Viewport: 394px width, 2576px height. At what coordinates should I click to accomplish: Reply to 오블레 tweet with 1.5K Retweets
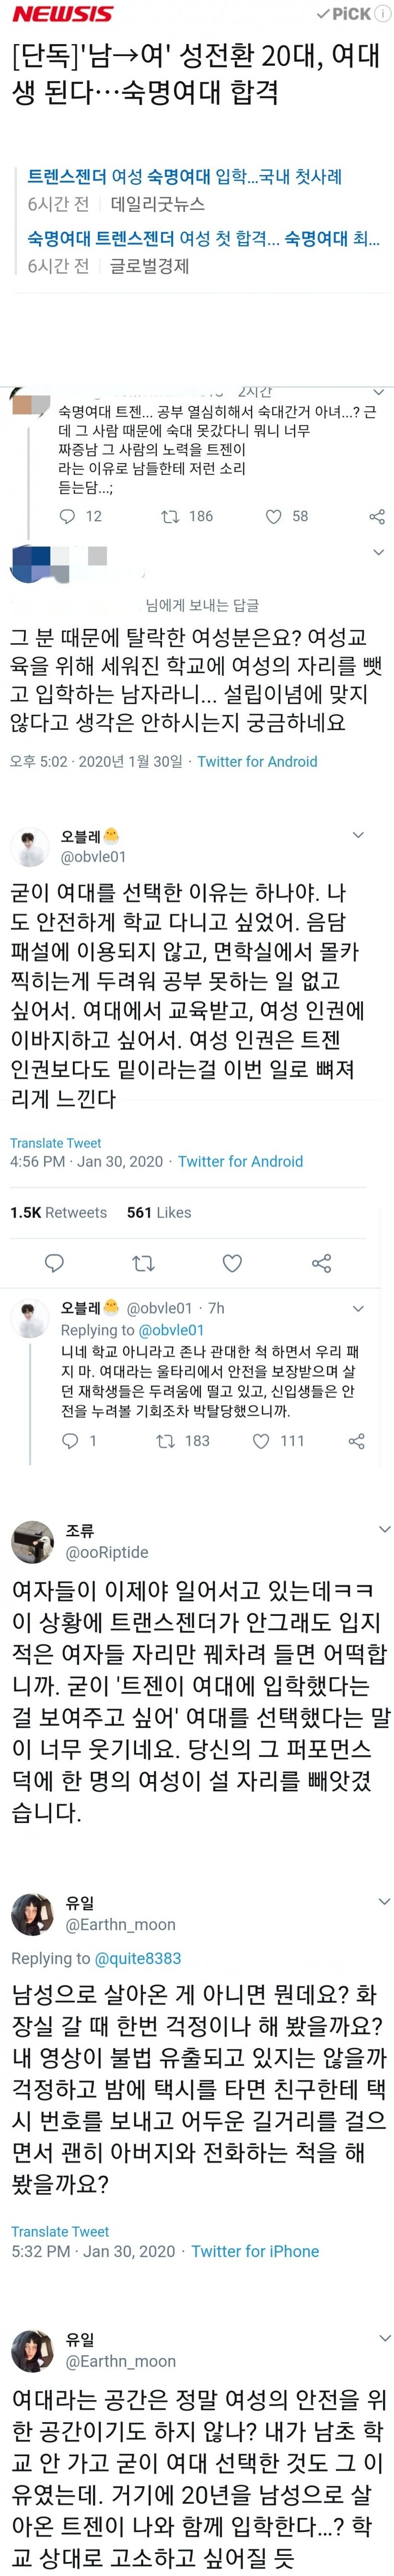(x=55, y=1263)
